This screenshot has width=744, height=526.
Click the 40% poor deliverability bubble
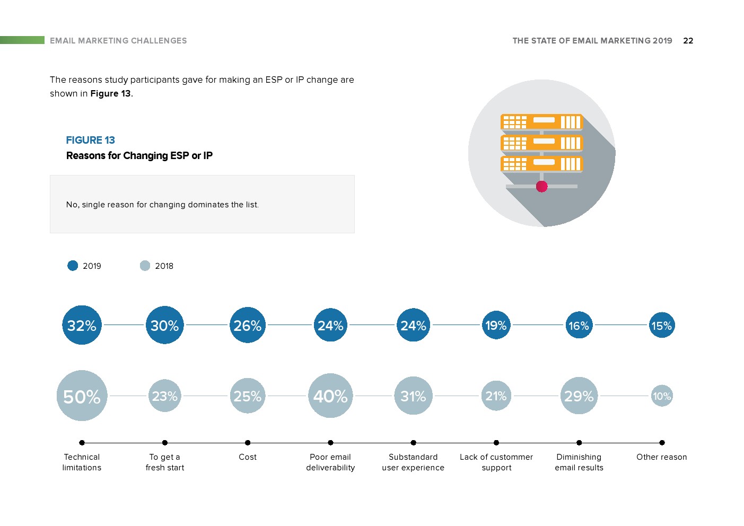coord(330,396)
